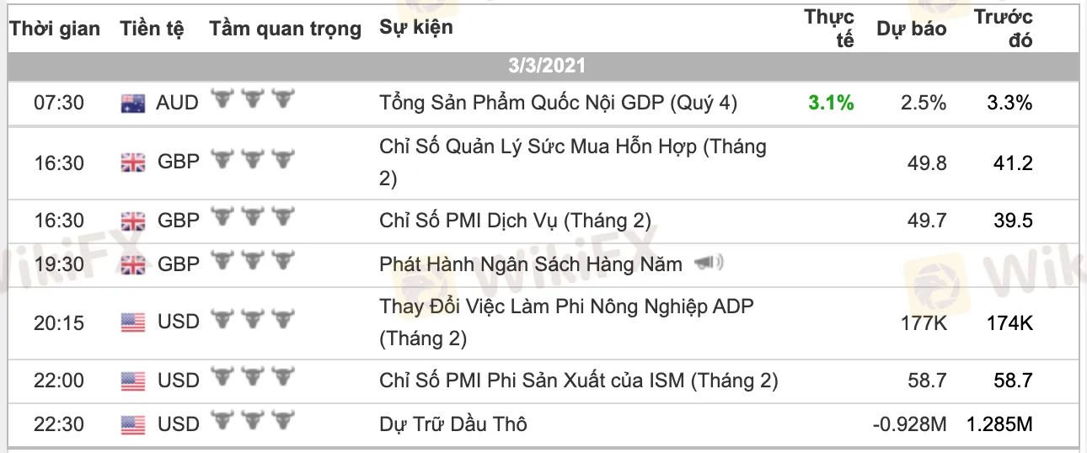Select the Tầm quan trọng column header
This screenshot has width=1087, height=453.
[285, 29]
